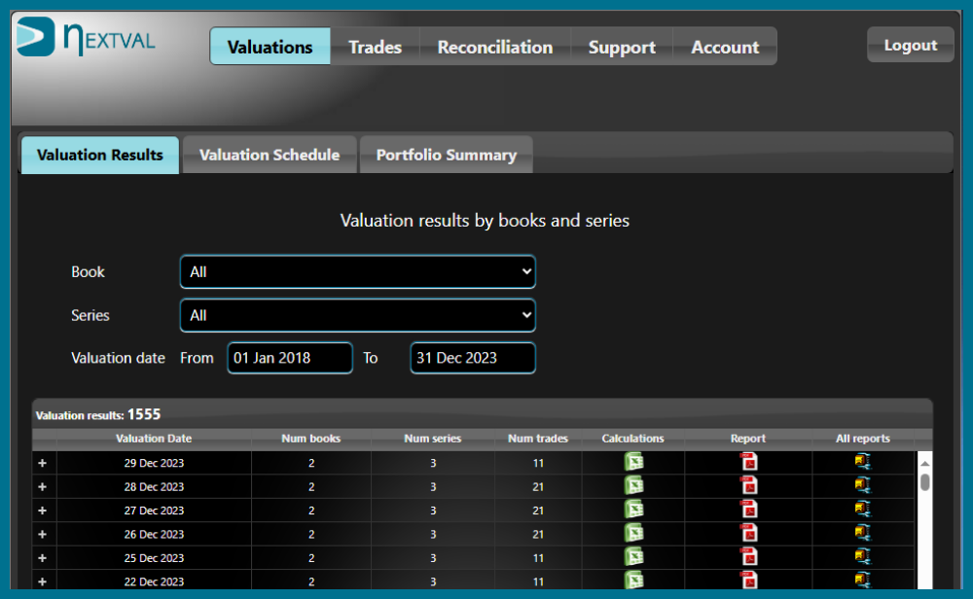
Task: Click the results table scrollbar thumb
Action: [x=924, y=481]
